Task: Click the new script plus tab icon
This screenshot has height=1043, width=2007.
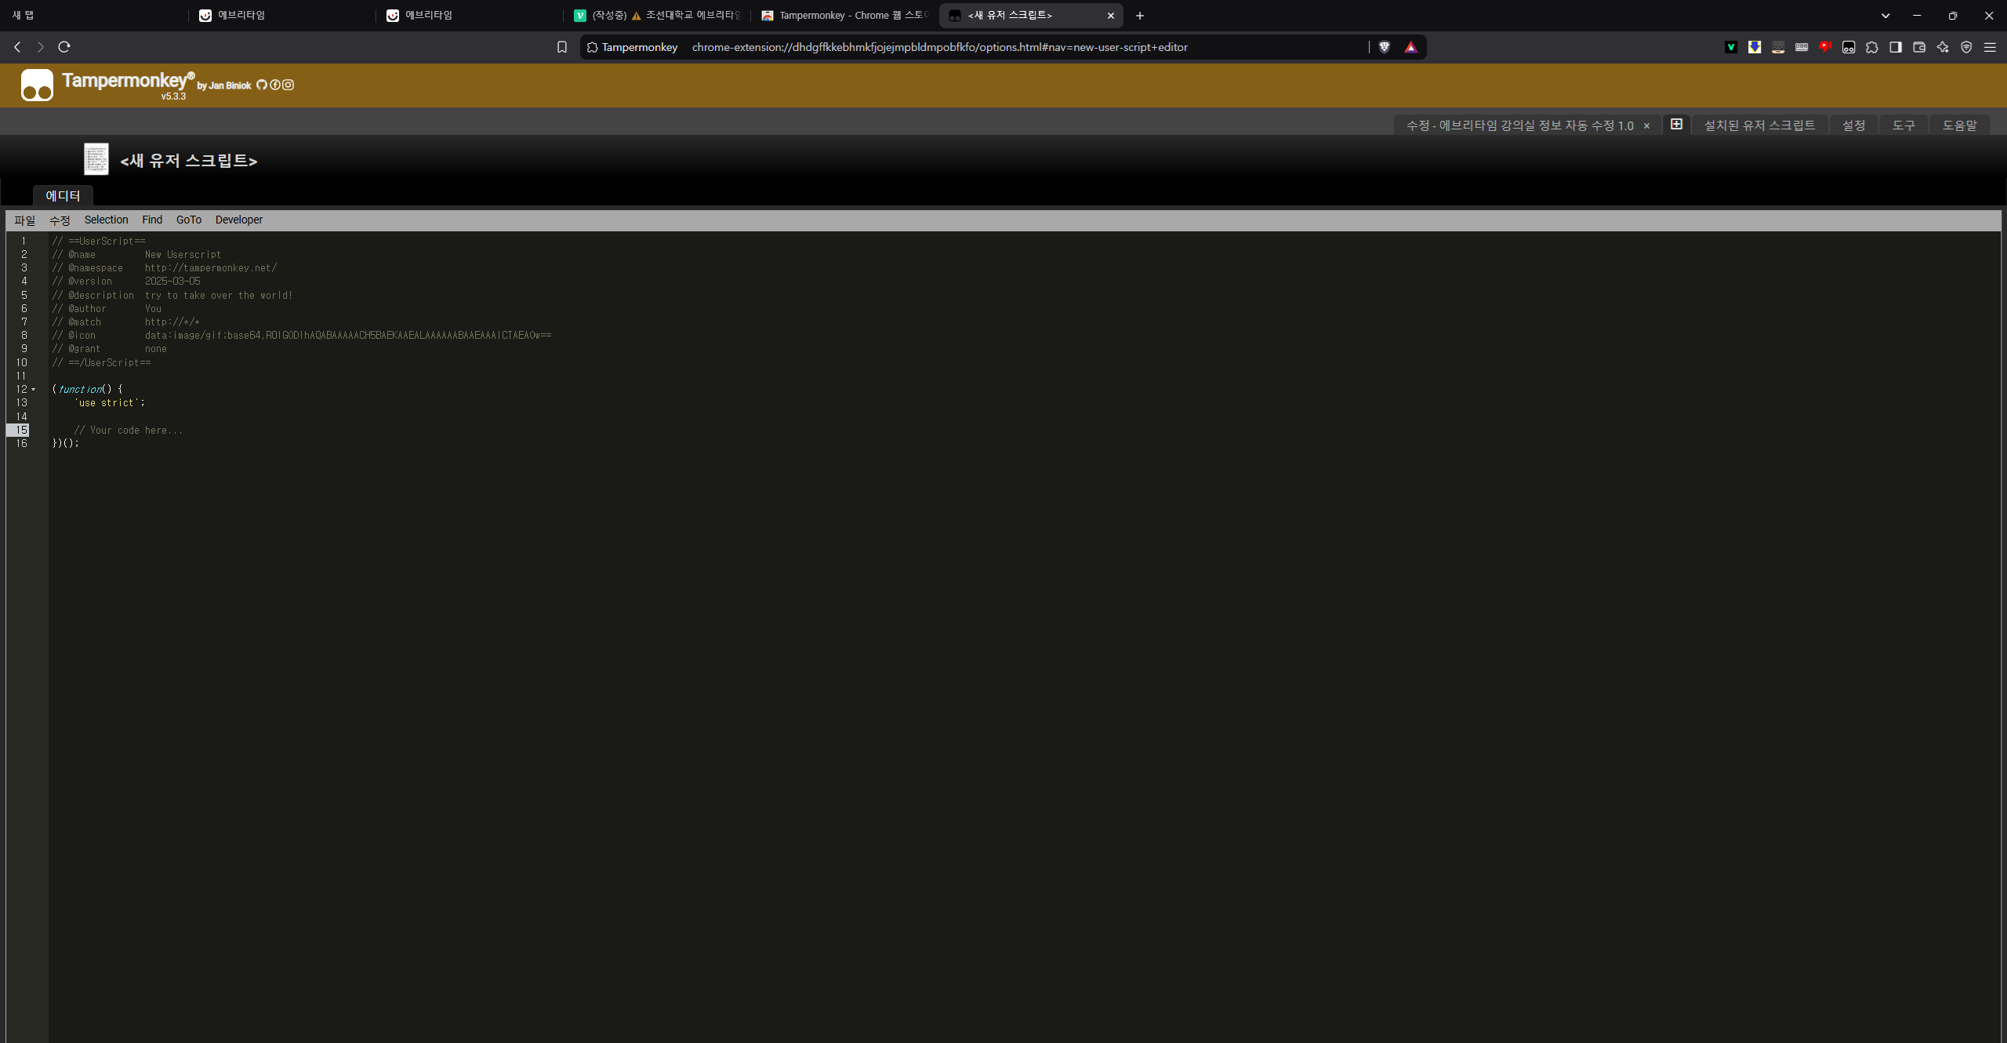Action: [1676, 125]
